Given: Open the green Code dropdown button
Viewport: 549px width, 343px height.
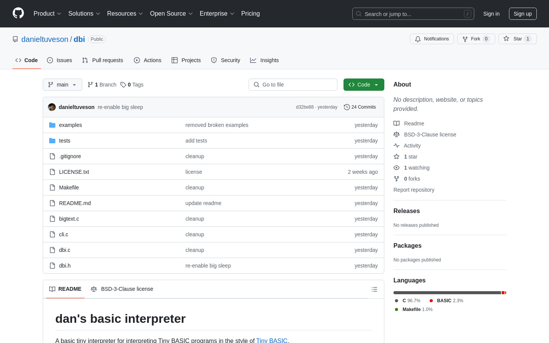Looking at the screenshot, I should [x=364, y=85].
